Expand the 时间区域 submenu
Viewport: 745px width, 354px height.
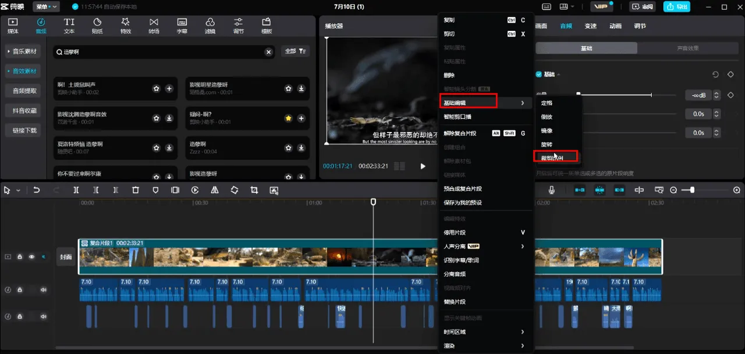[x=486, y=332]
